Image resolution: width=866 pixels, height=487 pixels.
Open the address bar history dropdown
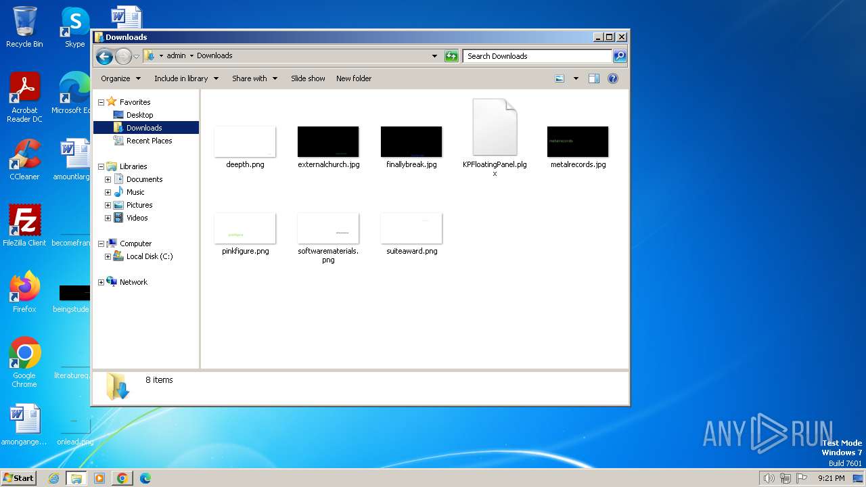(434, 56)
